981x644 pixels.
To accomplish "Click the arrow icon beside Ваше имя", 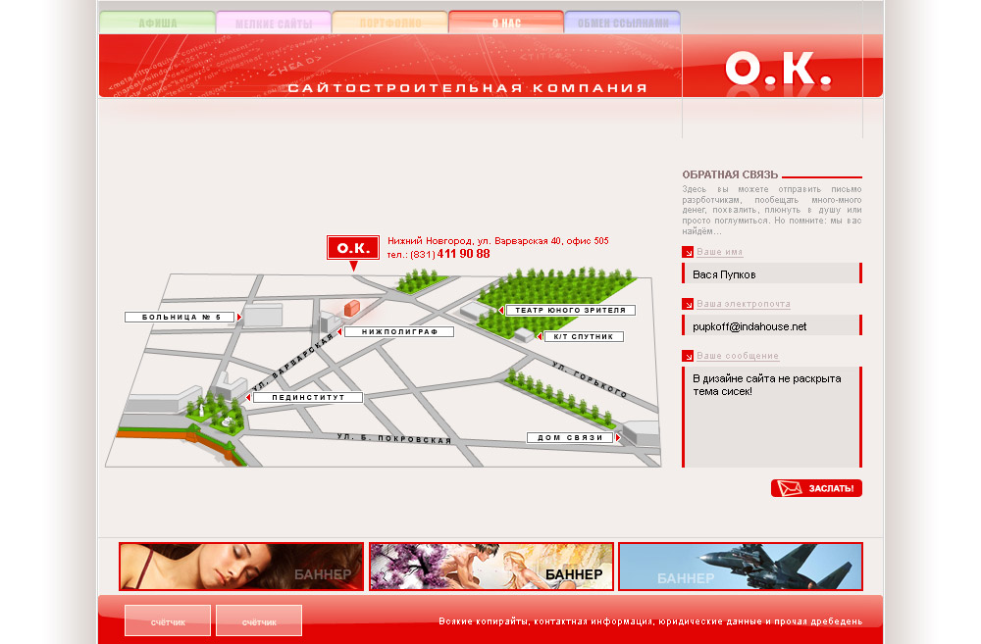I will tap(688, 252).
